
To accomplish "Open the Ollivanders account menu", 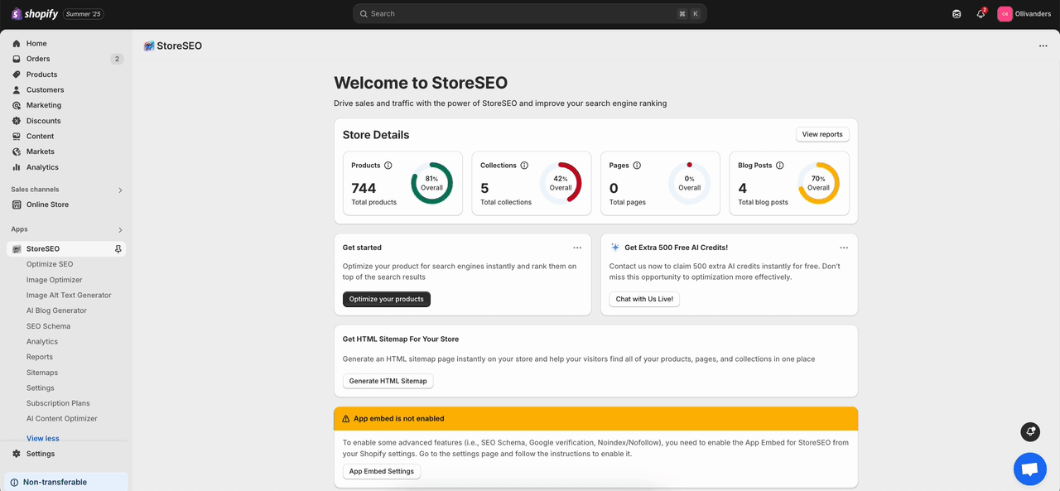I will (1025, 14).
